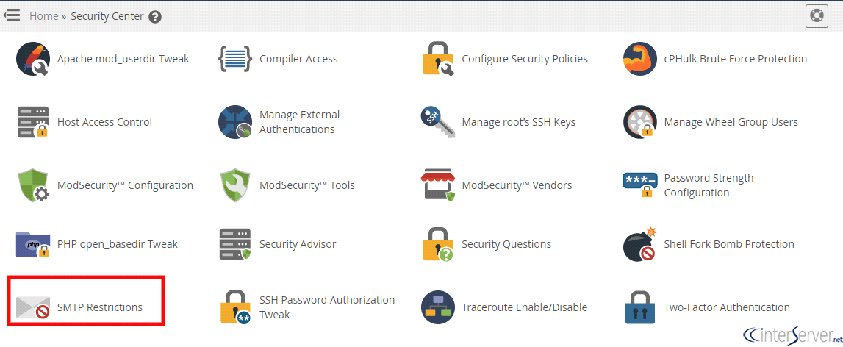The width and height of the screenshot is (843, 347).
Task: Click the Traceroute Enable/Disable network icon
Action: pos(437,307)
